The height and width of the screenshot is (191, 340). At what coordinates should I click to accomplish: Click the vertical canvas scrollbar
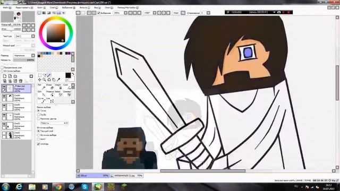click(x=337, y=82)
